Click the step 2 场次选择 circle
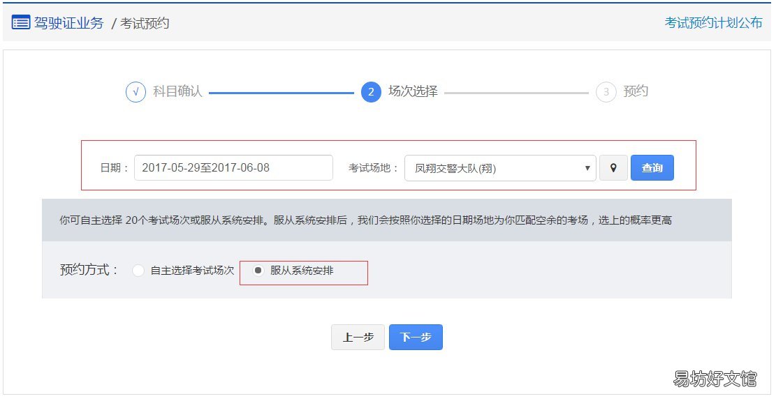This screenshot has width=776, height=401. 371,92
